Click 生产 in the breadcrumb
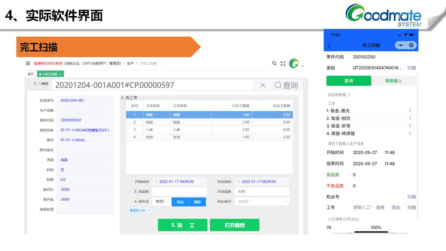Viewport: 446px width, 251px height. coord(130,63)
